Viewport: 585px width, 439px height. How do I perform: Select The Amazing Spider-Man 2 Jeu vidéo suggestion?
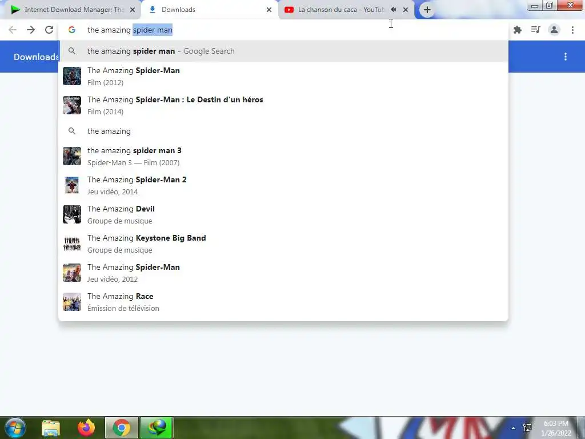283,185
